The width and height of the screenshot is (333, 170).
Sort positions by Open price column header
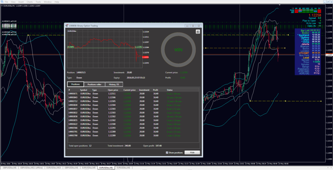pos(113,90)
